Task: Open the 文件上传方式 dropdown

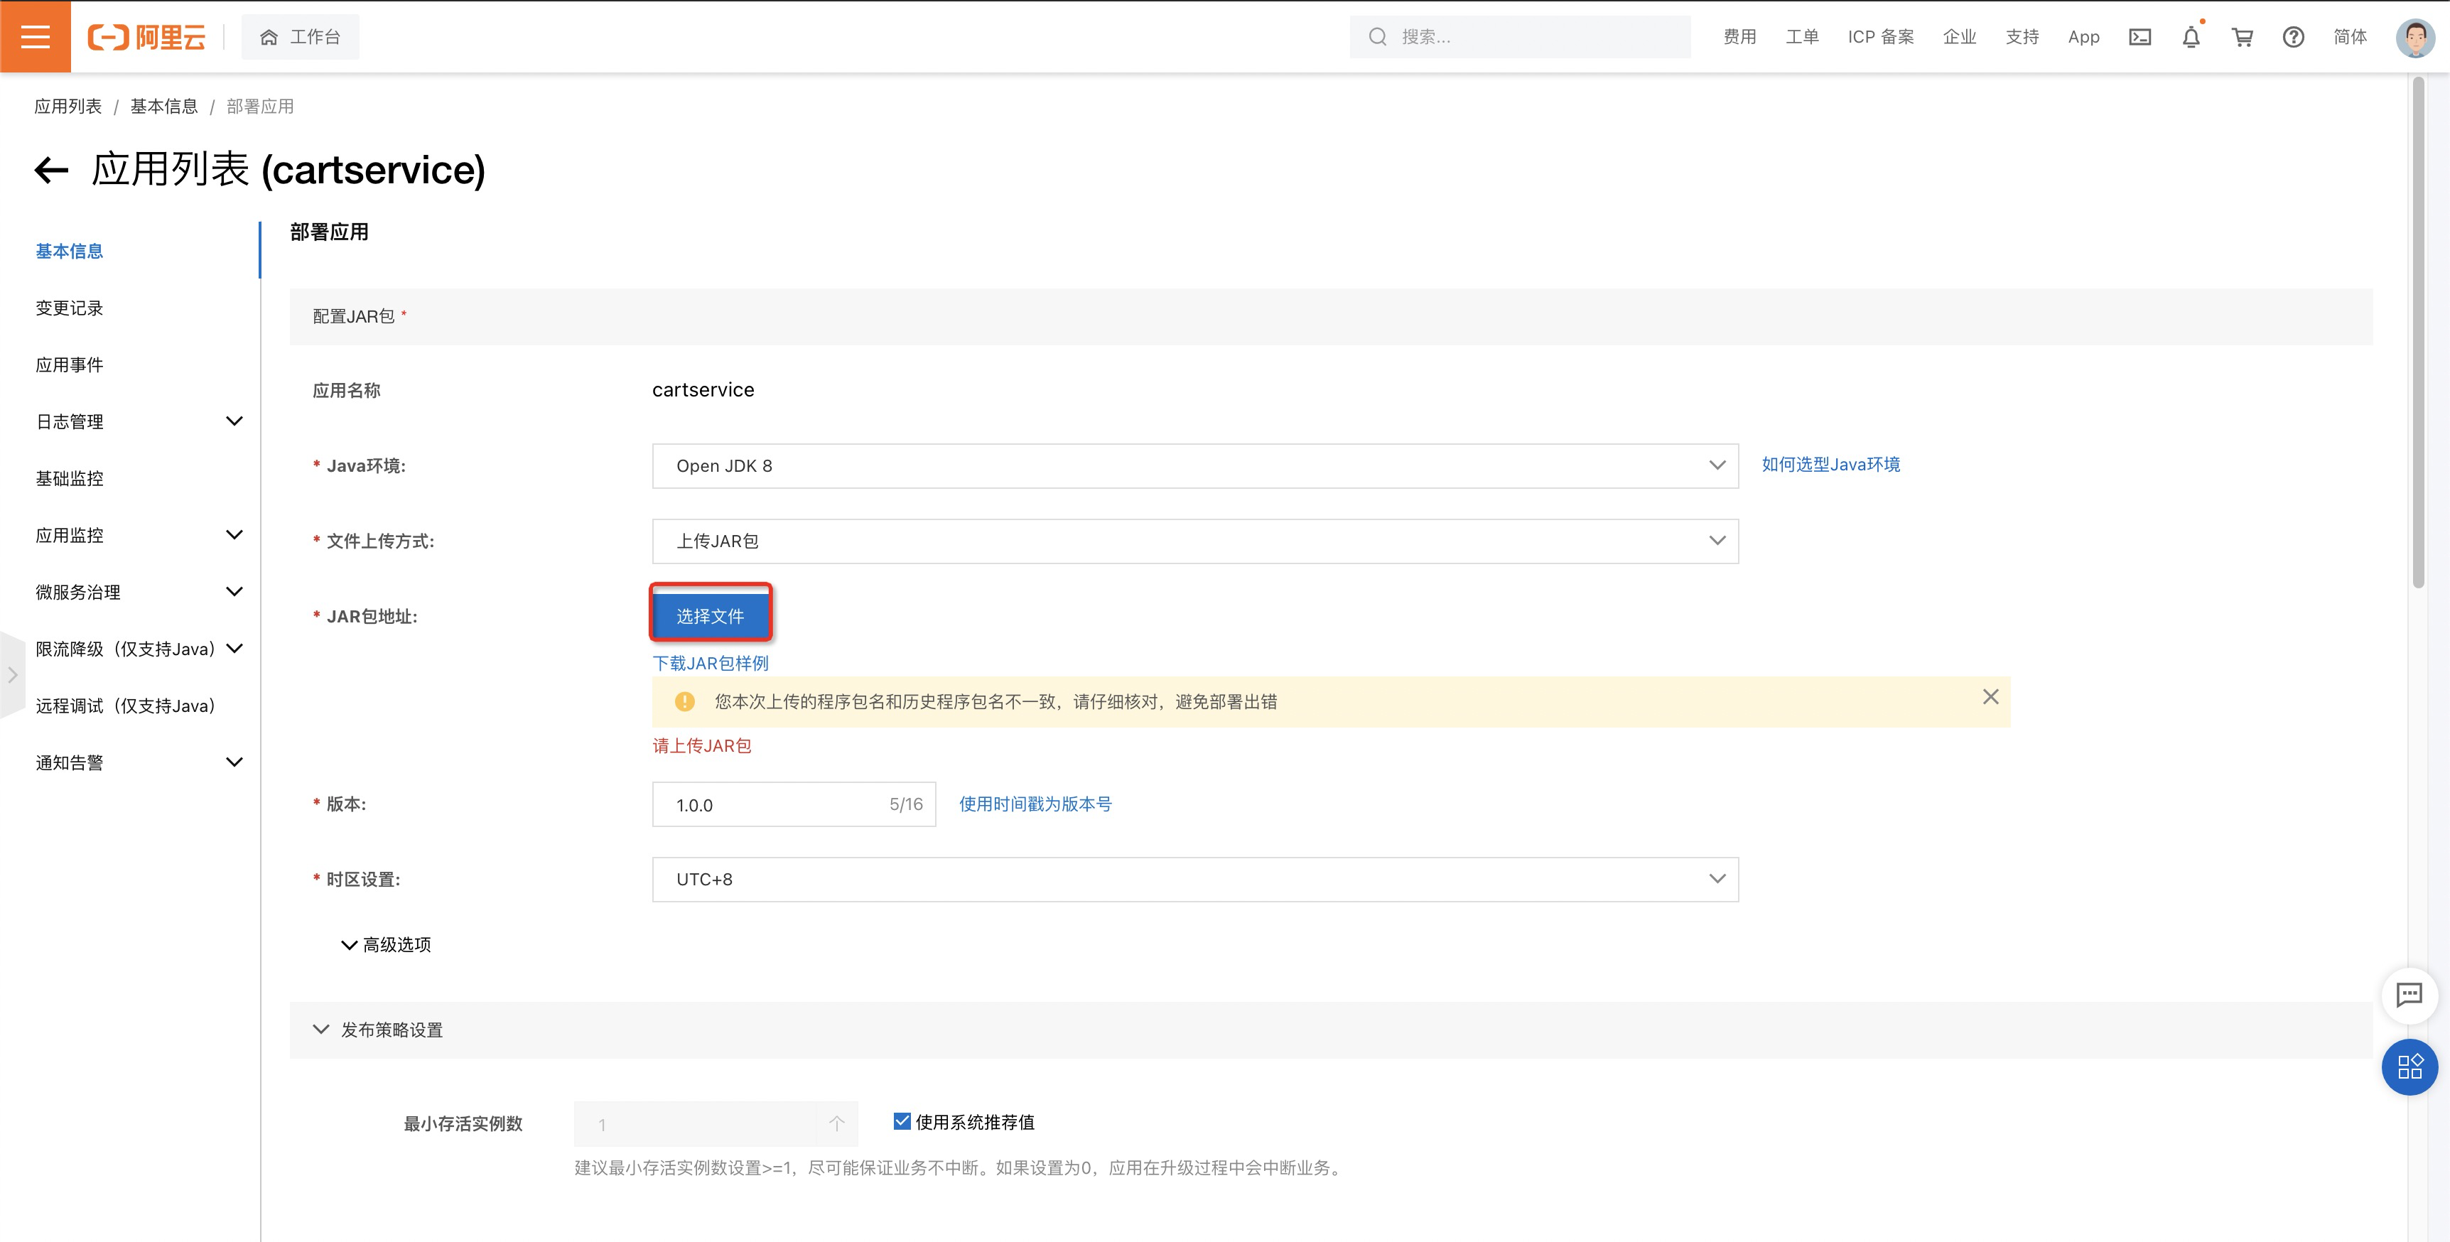Action: [1194, 541]
